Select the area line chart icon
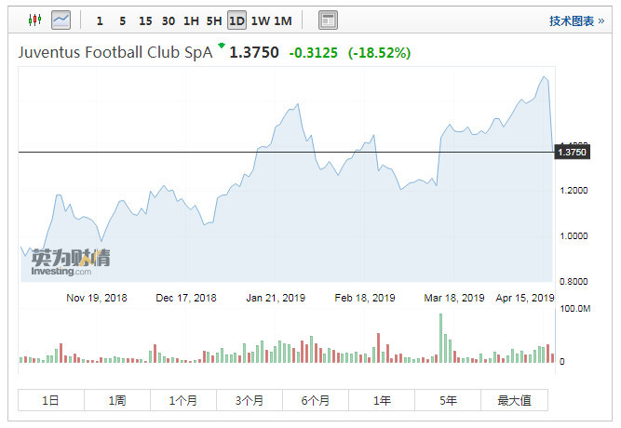This screenshot has height=428, width=621. tap(61, 20)
